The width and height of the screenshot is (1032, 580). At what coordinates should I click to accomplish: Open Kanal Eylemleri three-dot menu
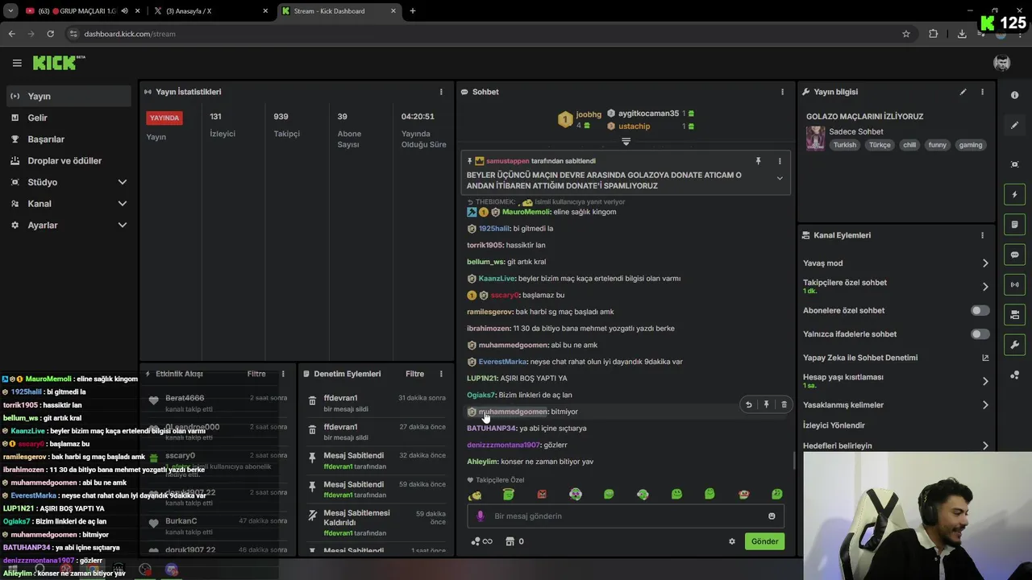(x=982, y=235)
